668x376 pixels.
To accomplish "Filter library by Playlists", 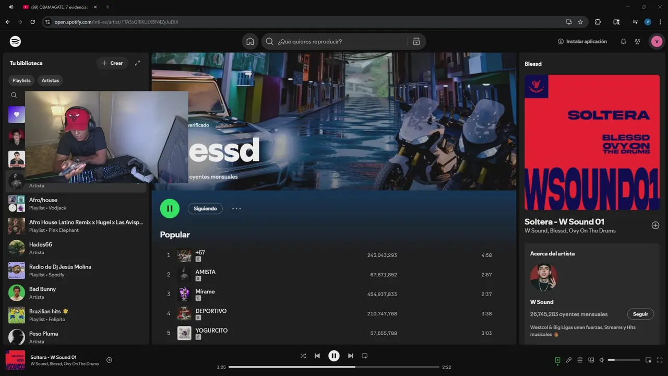I will point(21,80).
